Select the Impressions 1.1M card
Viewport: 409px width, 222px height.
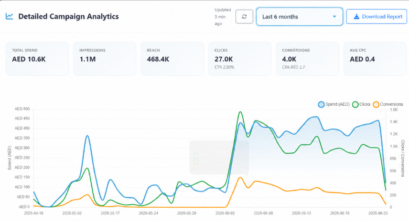click(x=105, y=59)
